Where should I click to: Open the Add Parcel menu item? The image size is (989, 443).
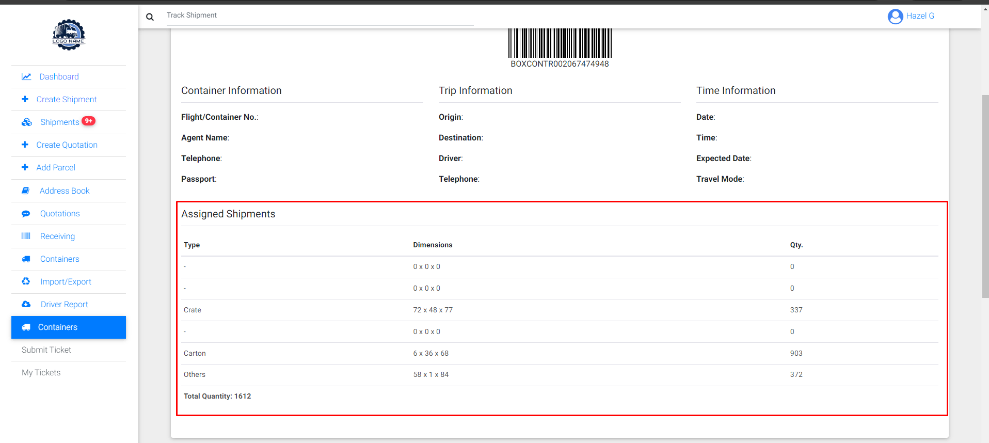pos(56,168)
